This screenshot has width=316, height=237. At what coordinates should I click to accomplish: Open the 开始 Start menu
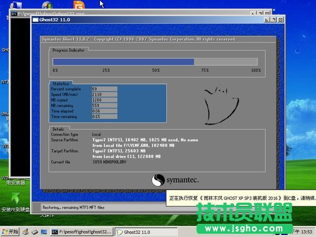[10, 232]
